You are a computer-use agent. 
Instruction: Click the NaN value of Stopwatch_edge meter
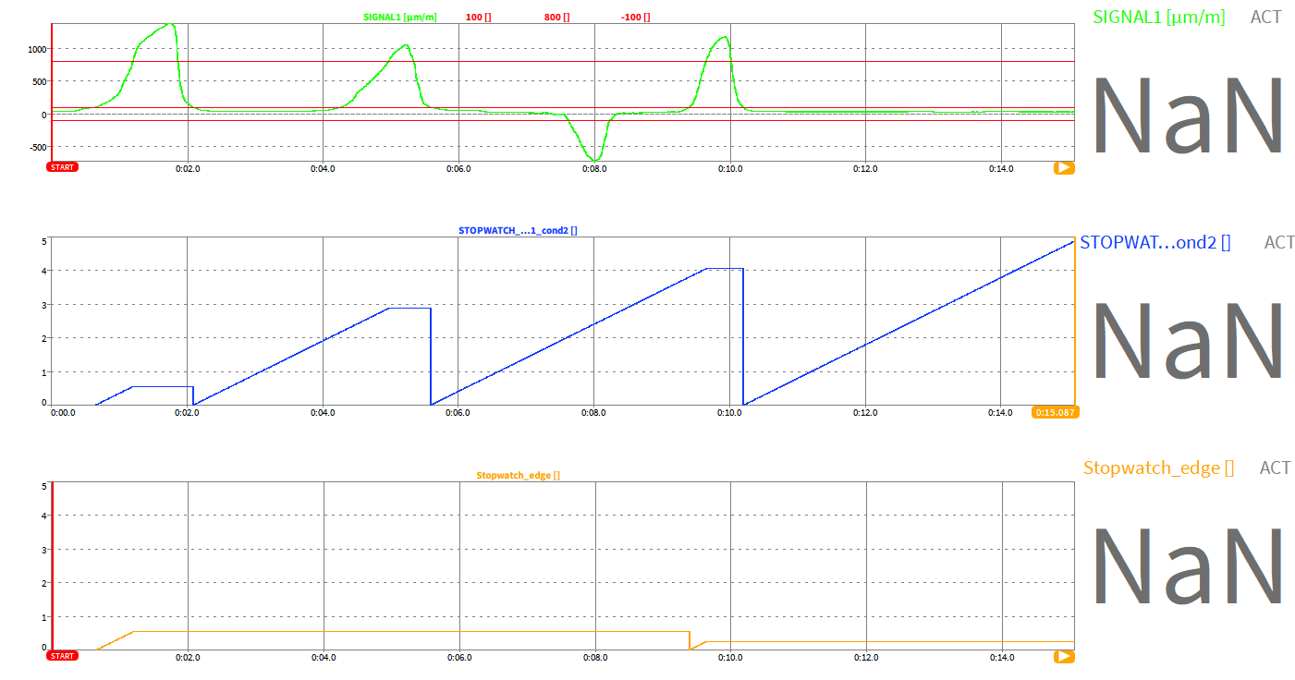click(x=1188, y=566)
